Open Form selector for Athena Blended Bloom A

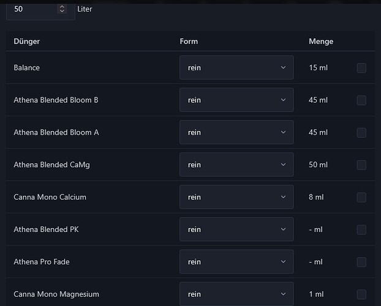click(236, 133)
